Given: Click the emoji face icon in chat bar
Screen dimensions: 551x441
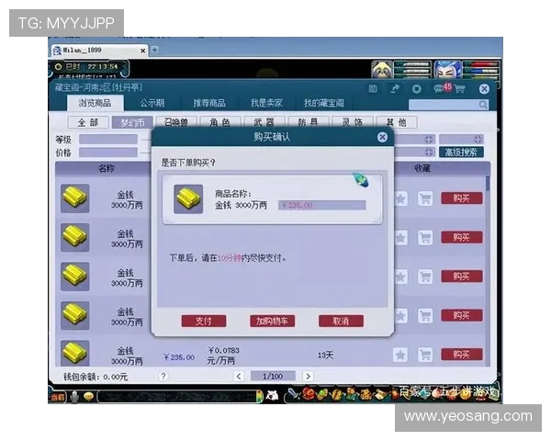Looking at the screenshot, I should coord(88,397).
